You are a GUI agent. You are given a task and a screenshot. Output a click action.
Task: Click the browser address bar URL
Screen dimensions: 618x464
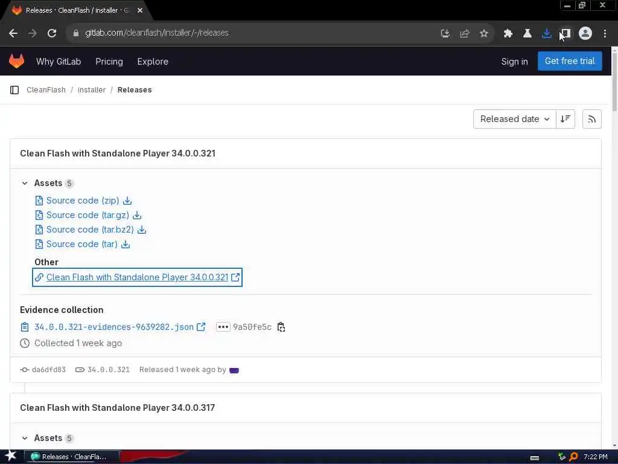[x=156, y=33]
